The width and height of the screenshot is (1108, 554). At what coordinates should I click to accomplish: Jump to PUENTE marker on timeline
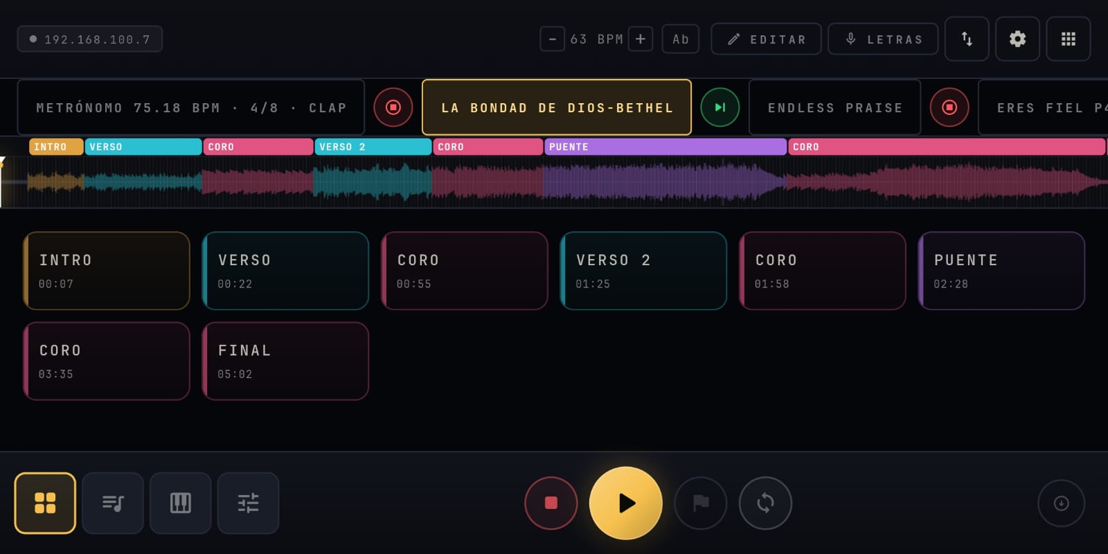pyautogui.click(x=665, y=147)
